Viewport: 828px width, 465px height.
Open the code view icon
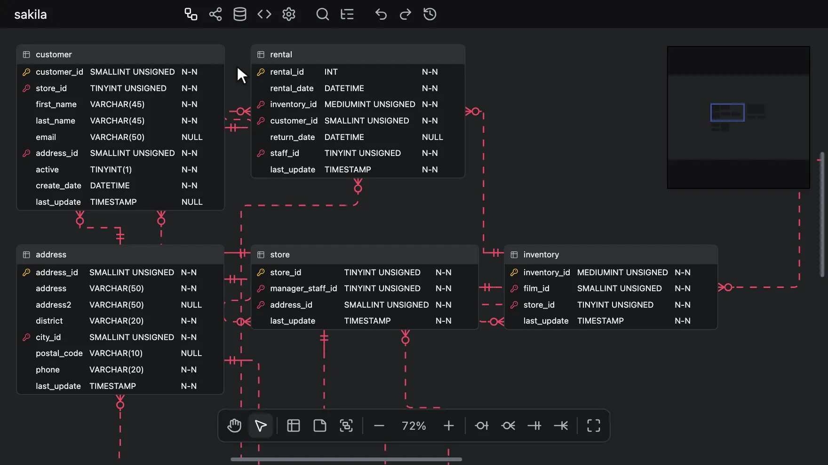pos(264,14)
